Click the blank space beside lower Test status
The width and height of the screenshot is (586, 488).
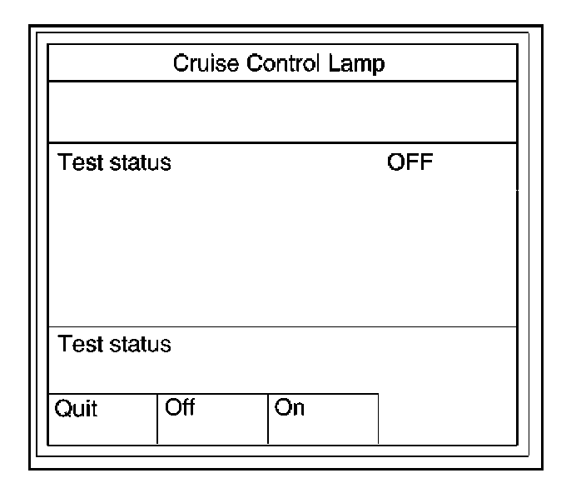coord(350,346)
